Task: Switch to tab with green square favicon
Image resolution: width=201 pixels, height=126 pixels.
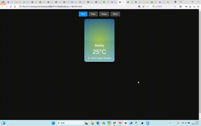Action: click(x=152, y=2)
